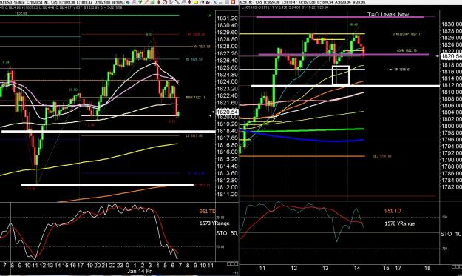Screen dimensions: 462x276
Task: Select the yellow rectangle drawing tool
Action: click(196, 2)
